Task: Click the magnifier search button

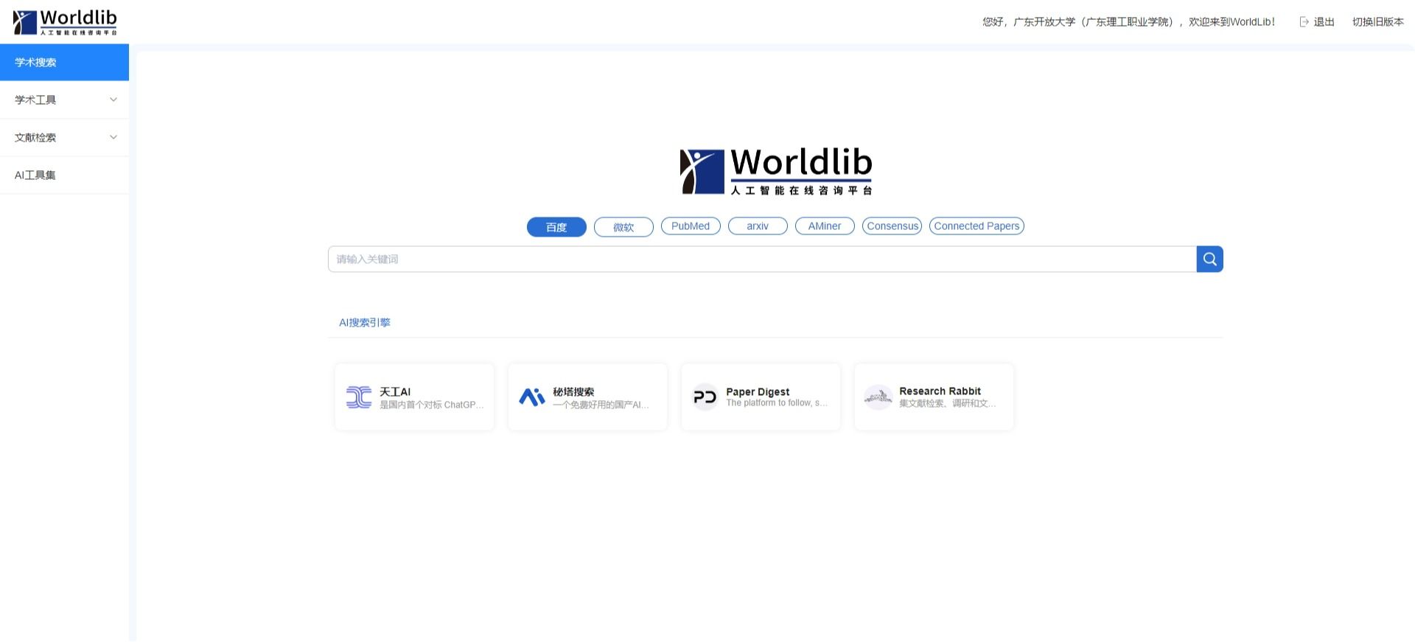Action: tap(1209, 259)
